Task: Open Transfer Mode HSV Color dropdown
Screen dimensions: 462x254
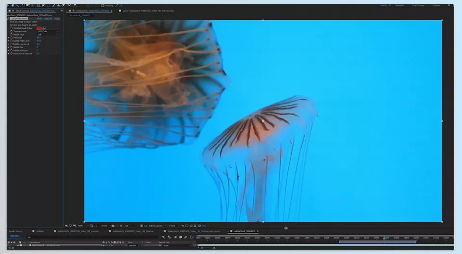Action: pos(48,31)
